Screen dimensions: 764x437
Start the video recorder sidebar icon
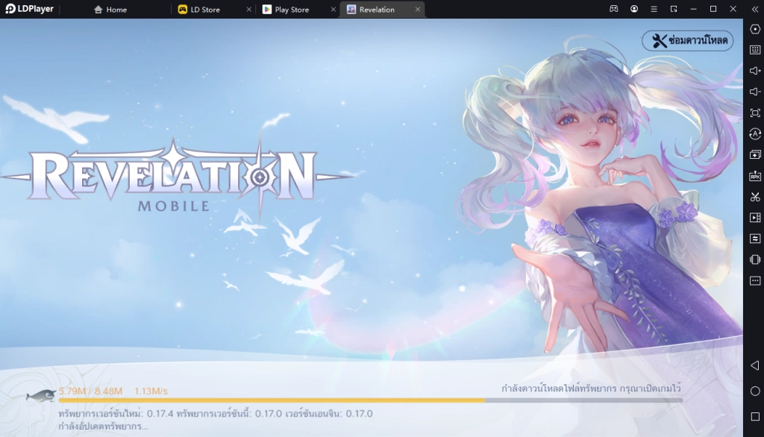[x=755, y=218]
